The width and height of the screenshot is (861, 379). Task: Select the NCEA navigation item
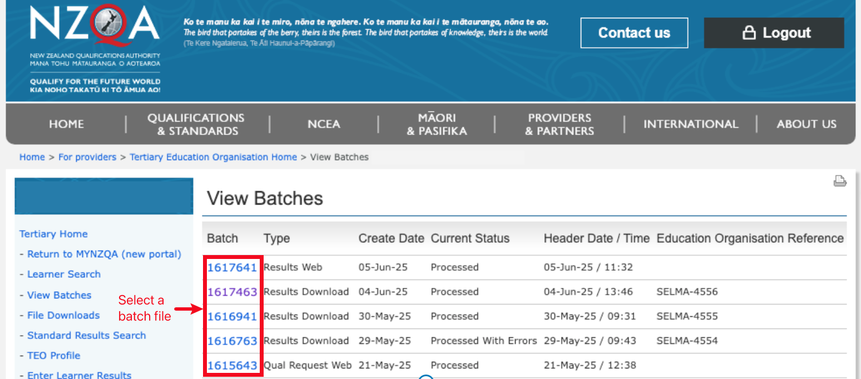coord(324,124)
